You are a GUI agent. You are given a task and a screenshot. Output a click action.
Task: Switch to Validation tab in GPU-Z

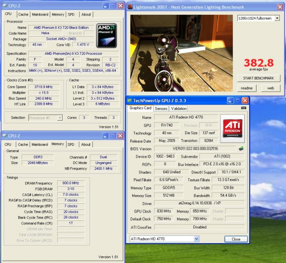coord(179,108)
